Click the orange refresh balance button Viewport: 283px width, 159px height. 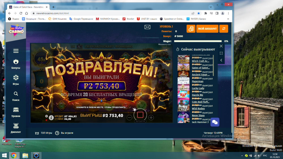click(224, 29)
